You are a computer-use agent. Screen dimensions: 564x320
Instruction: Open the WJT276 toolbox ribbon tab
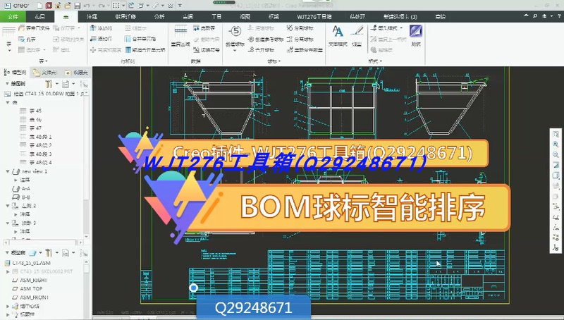tap(314, 16)
